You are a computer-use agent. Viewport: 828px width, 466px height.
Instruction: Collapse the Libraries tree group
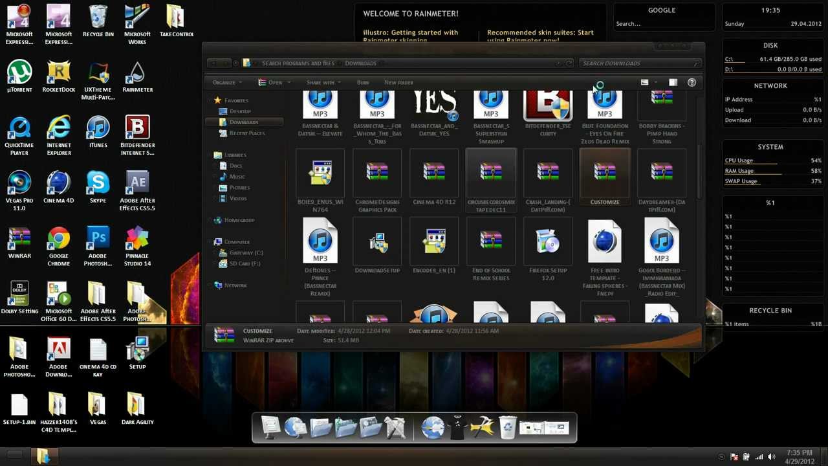tap(210, 155)
